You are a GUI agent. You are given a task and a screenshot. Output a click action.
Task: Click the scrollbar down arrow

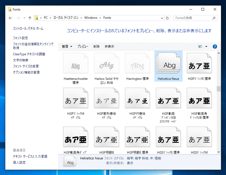point(219,152)
